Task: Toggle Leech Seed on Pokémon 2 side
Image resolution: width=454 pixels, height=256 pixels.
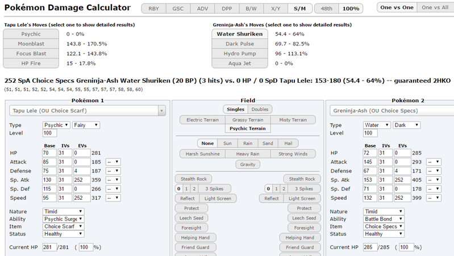Action: pyautogui.click(x=304, y=218)
